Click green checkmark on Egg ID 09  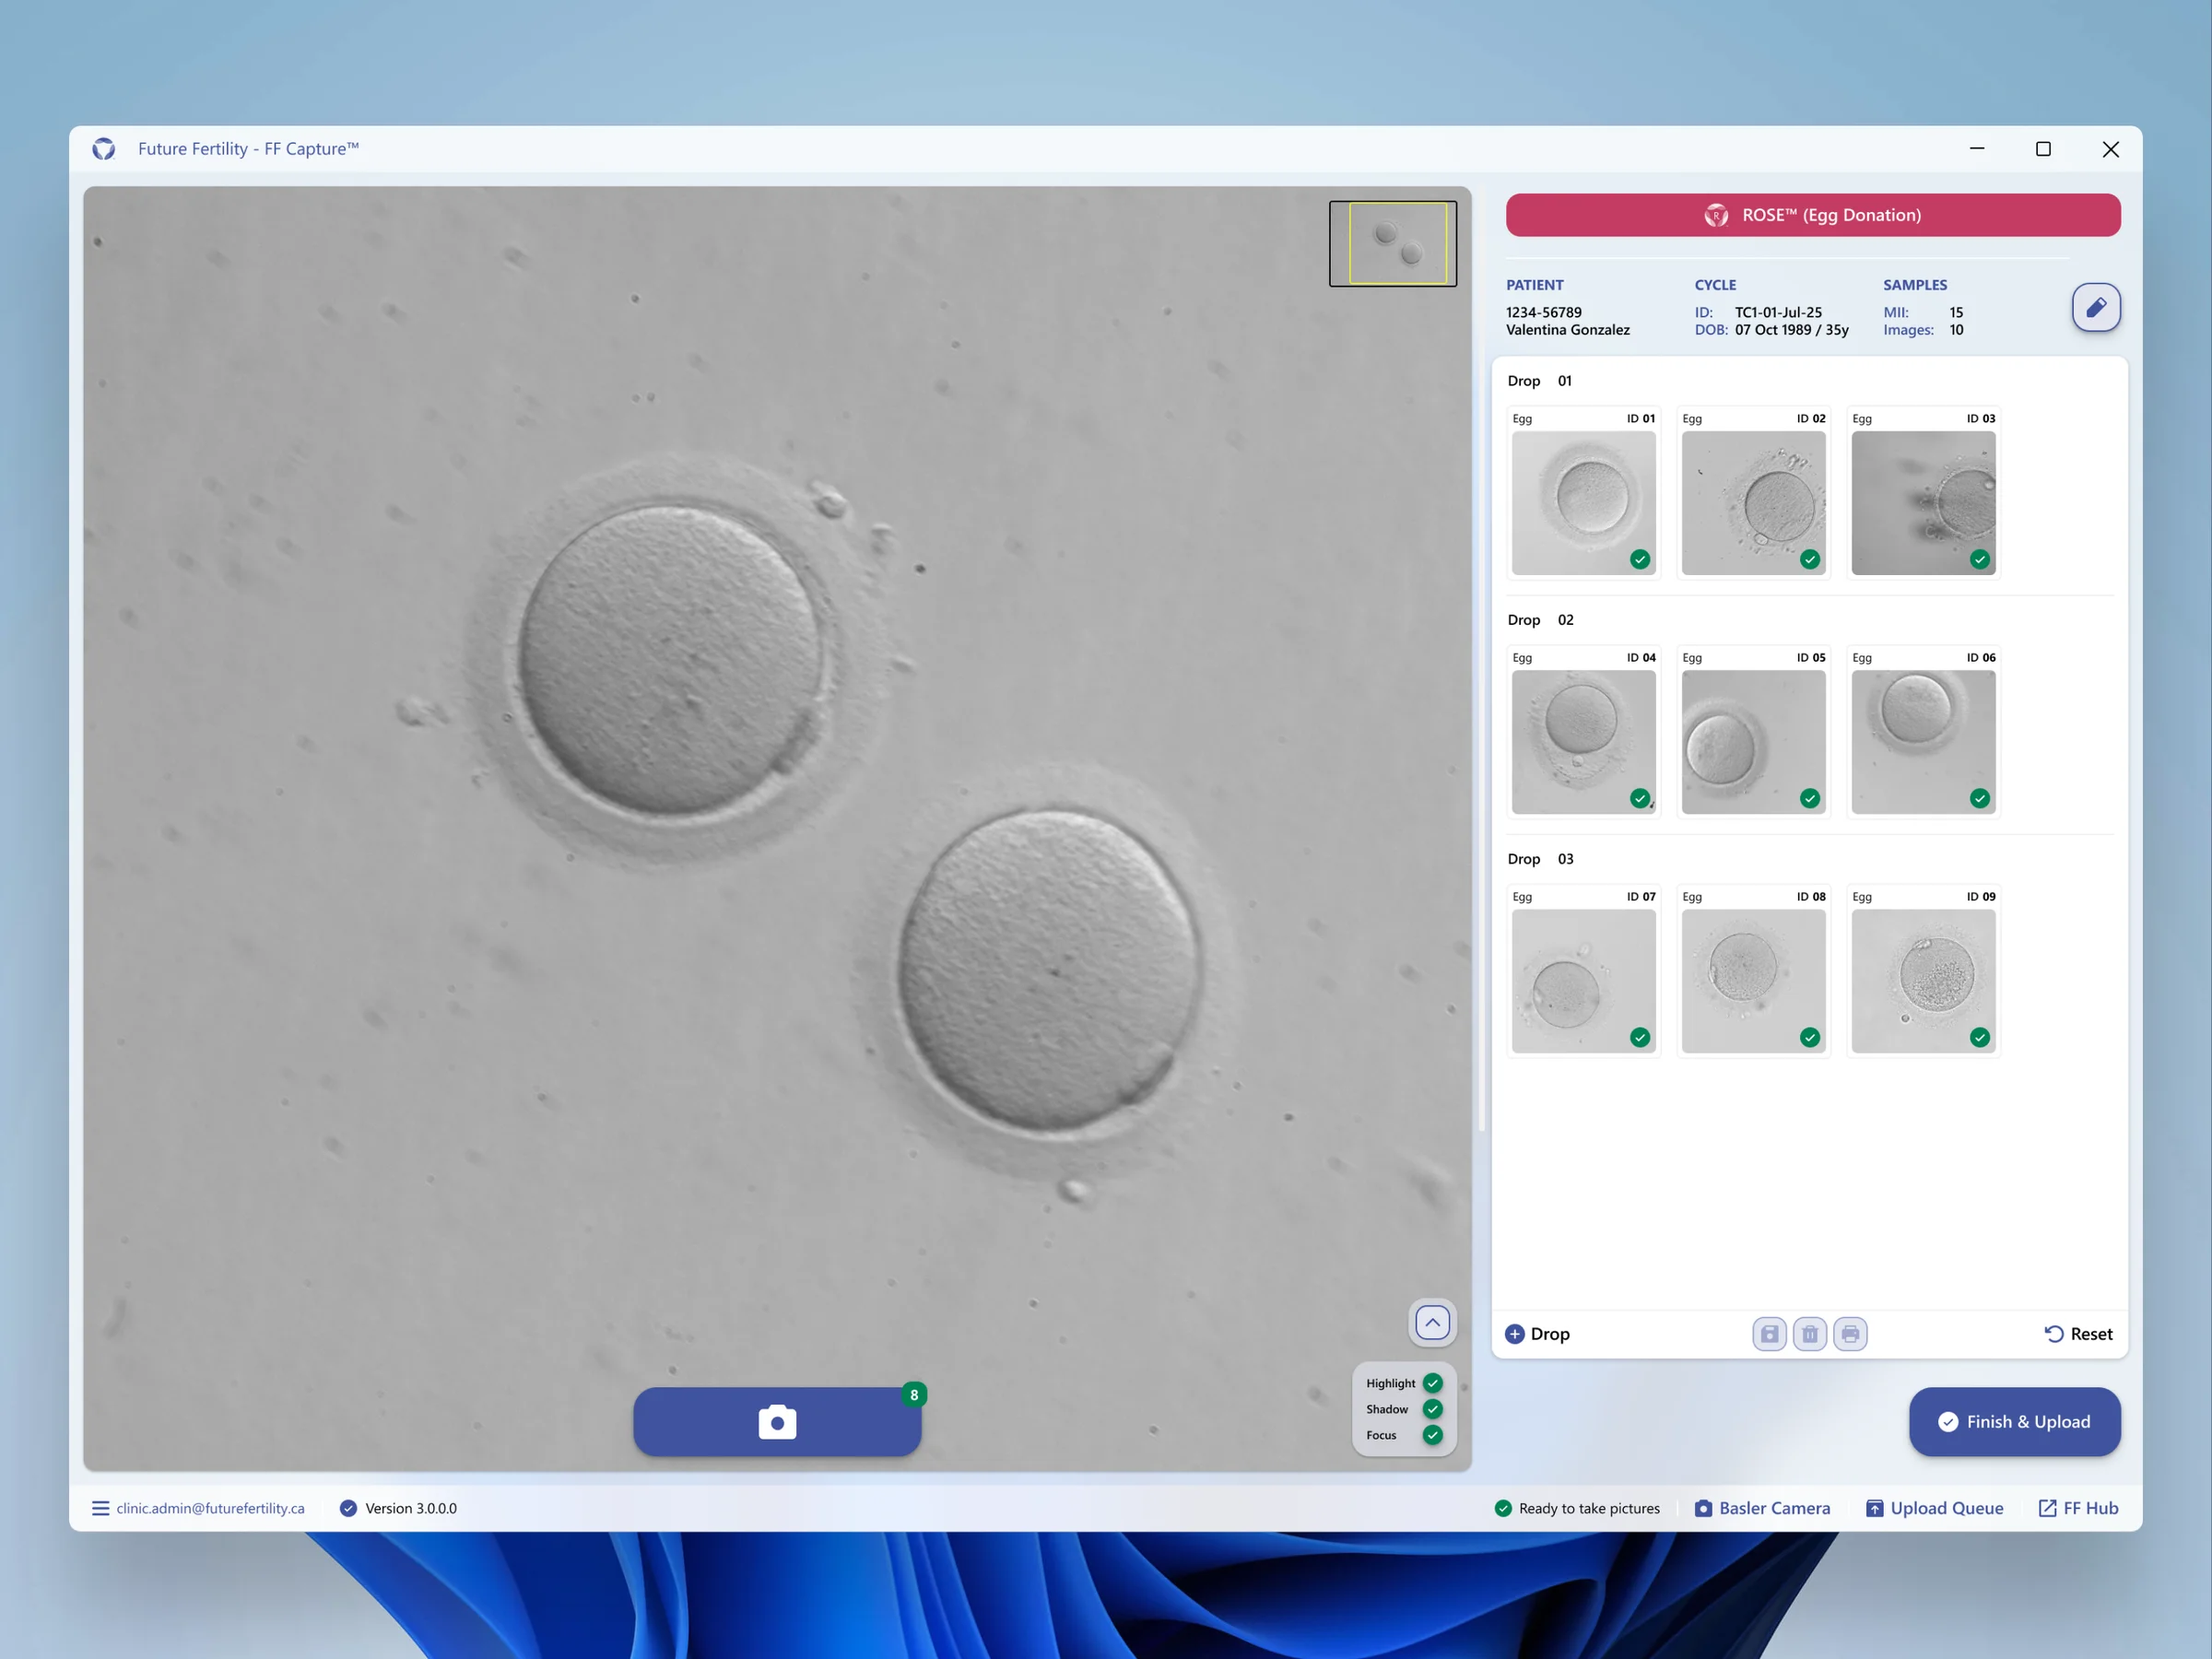click(1980, 1037)
